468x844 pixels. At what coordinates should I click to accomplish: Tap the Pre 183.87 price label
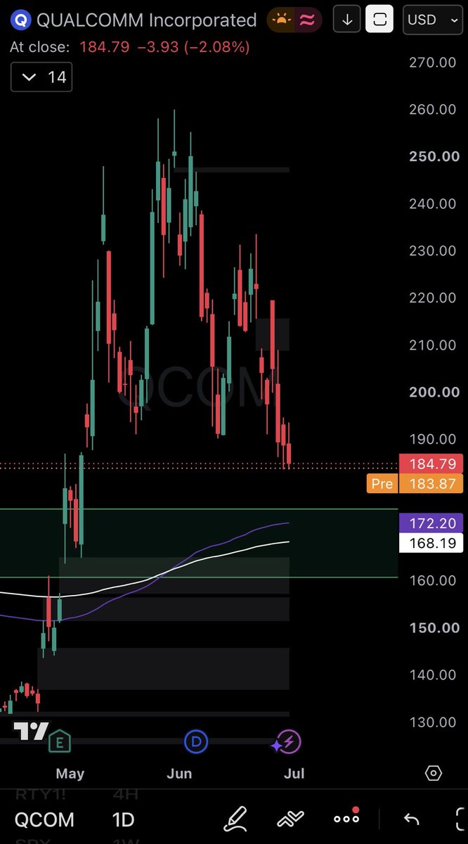click(415, 483)
